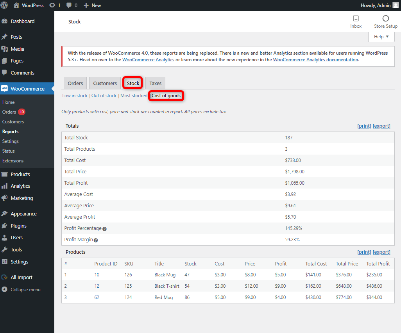The image size is (401, 333).
Task: Click the Black T-shirt title cell
Action: [167, 286]
